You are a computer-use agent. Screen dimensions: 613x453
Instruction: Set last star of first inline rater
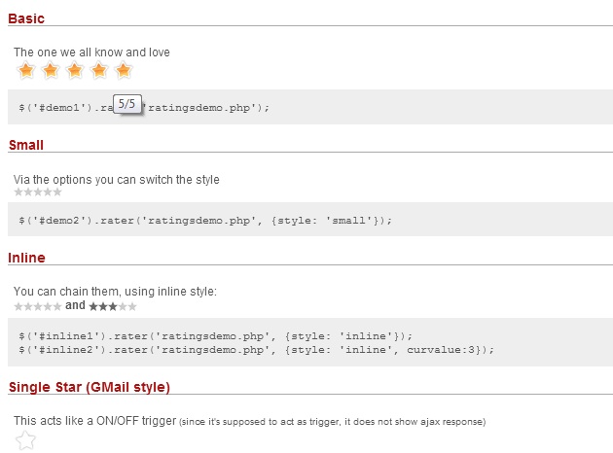[57, 306]
